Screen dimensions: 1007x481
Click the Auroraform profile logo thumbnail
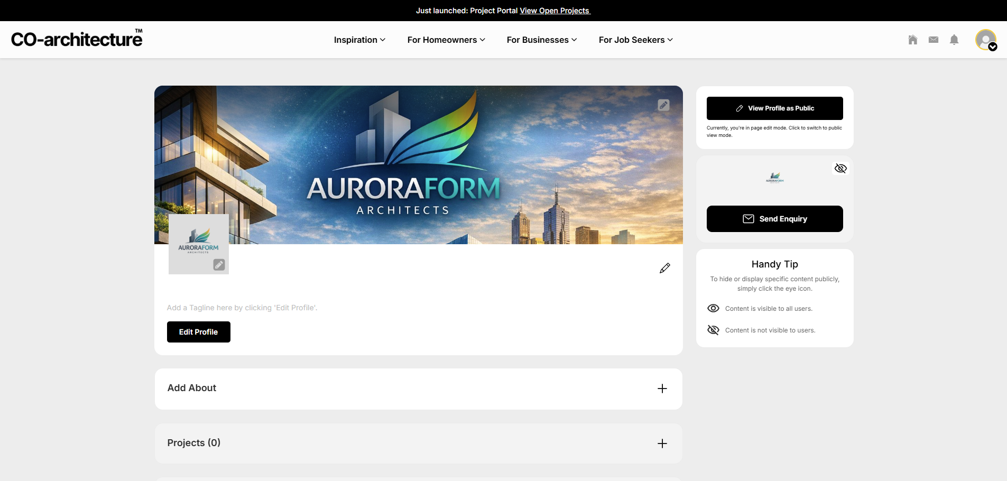[198, 244]
